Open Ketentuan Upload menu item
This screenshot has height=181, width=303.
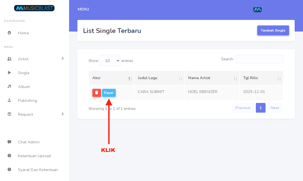(34, 156)
